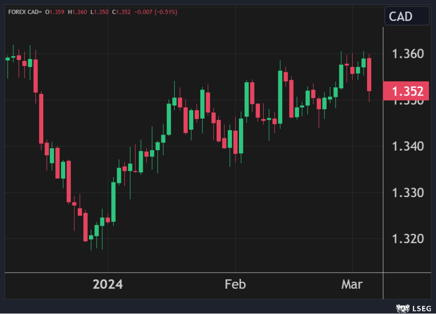
Task: Select the lowest red candle near 1.320
Action: click(86, 227)
